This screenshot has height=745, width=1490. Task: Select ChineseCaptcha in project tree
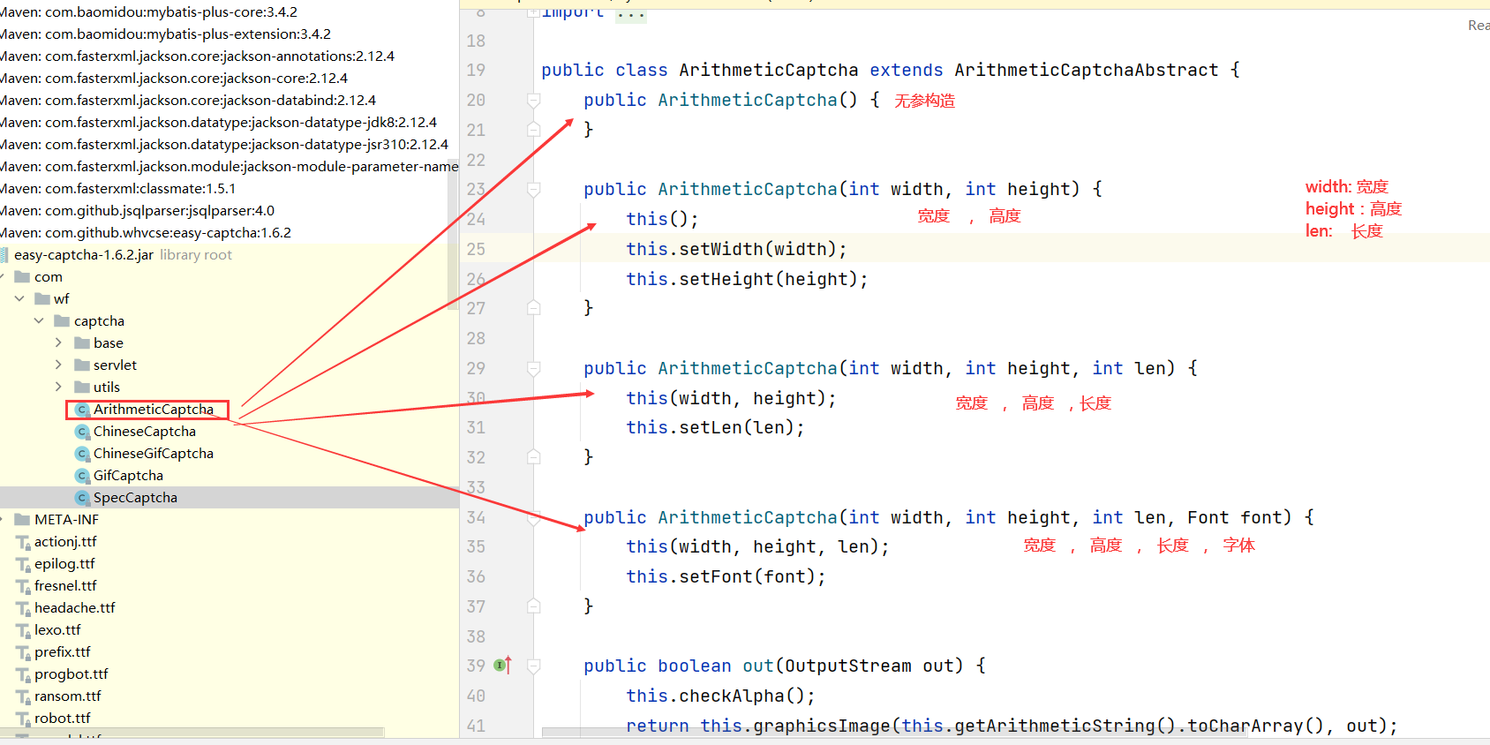(x=145, y=432)
